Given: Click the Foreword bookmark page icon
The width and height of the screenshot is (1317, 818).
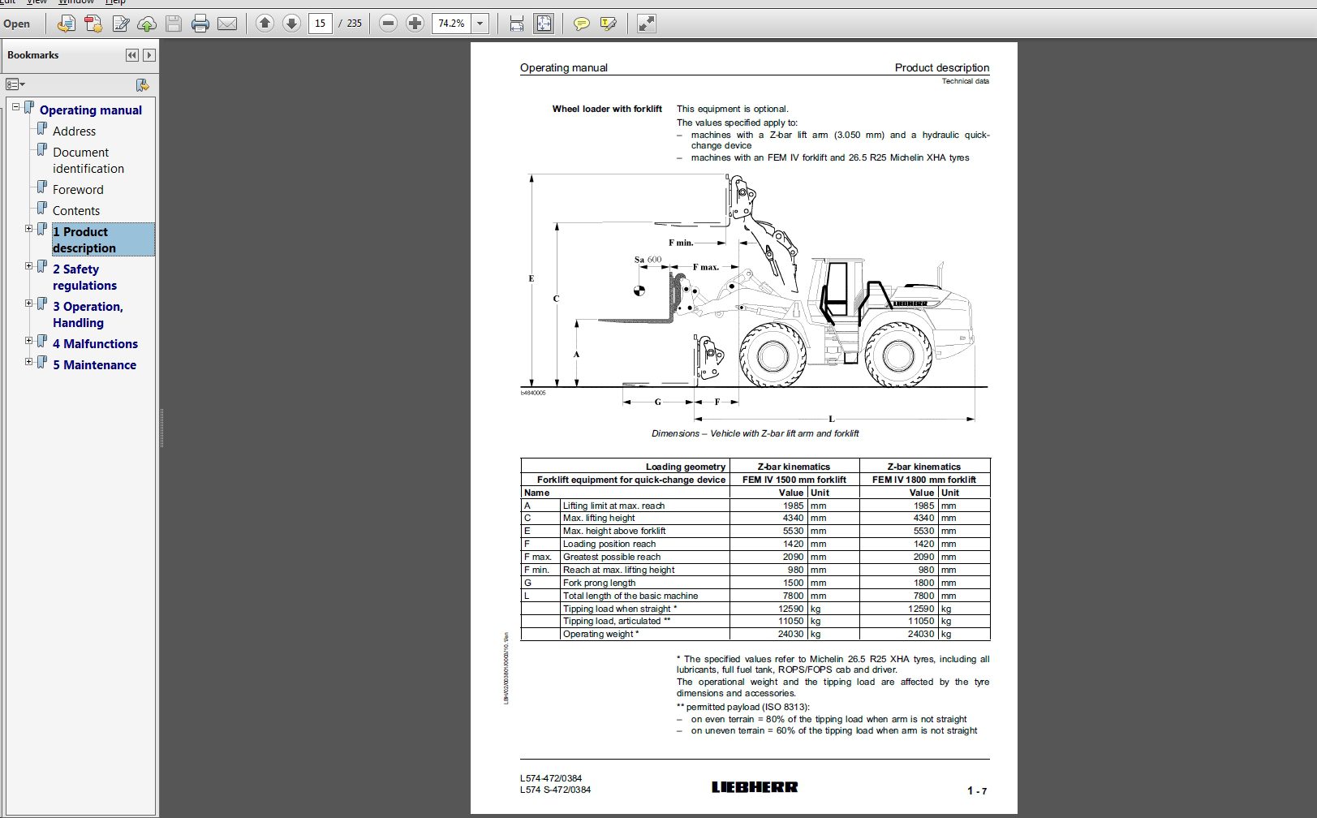Looking at the screenshot, I should click(x=42, y=187).
